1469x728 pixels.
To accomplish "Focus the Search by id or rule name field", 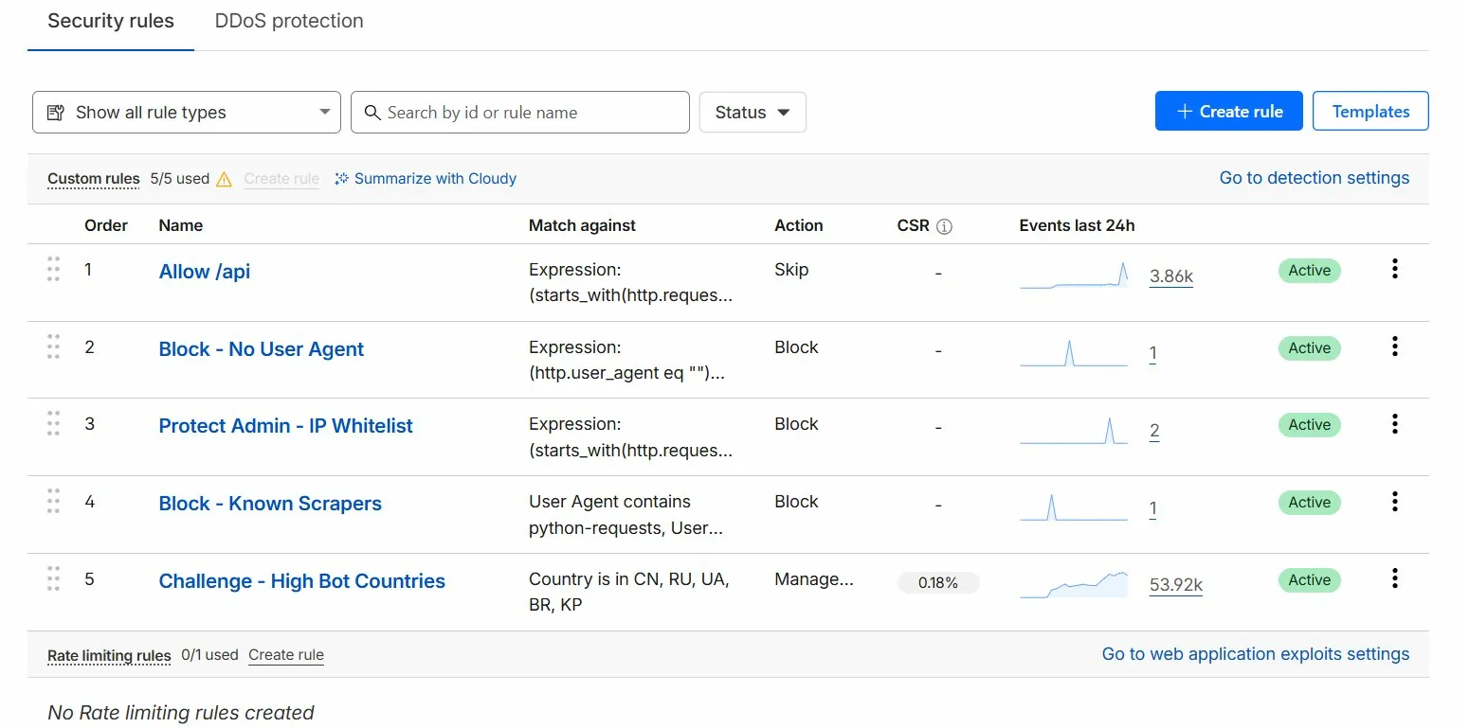I will pos(520,113).
